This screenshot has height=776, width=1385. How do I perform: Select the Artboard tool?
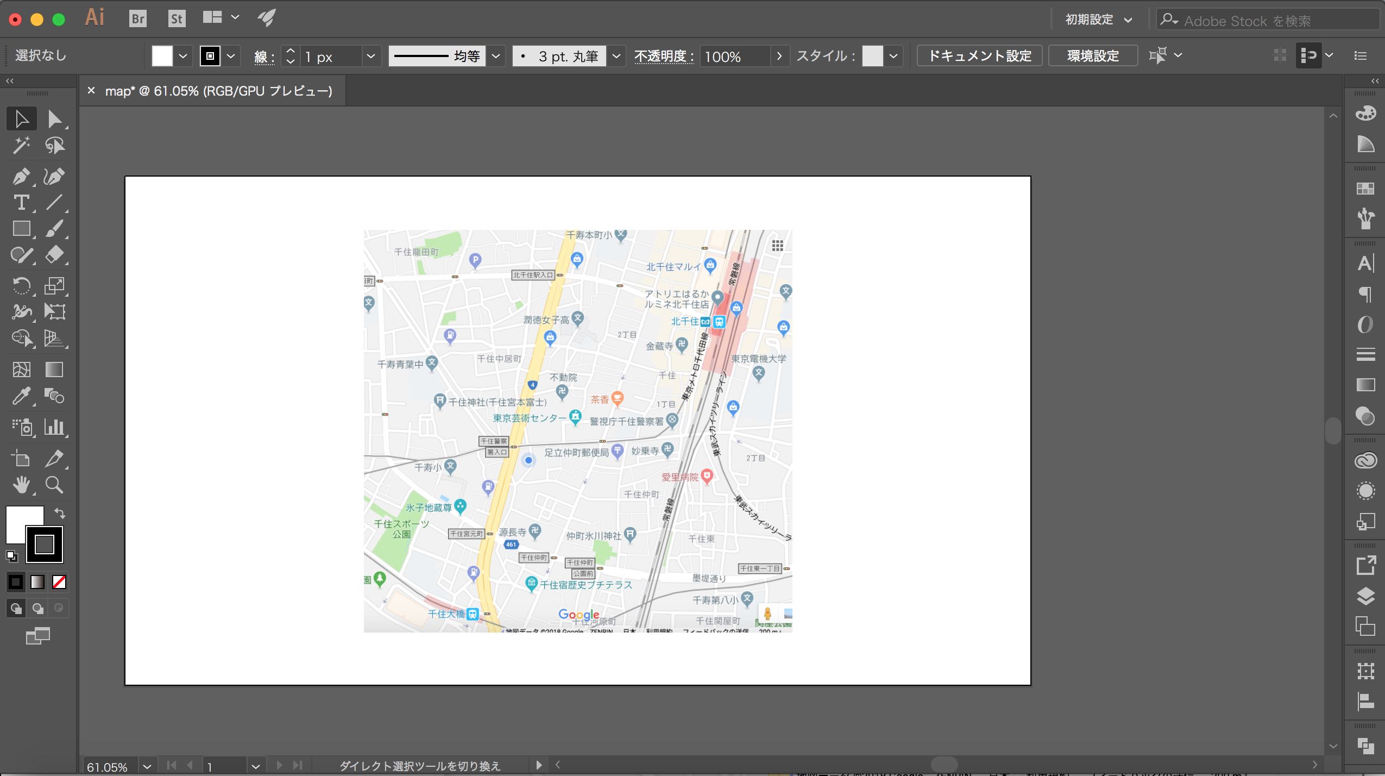pyautogui.click(x=22, y=459)
